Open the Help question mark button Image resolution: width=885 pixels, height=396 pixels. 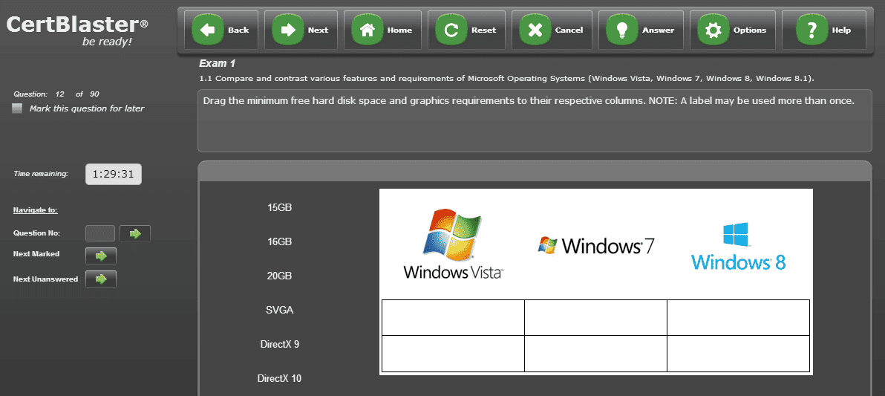tap(824, 30)
